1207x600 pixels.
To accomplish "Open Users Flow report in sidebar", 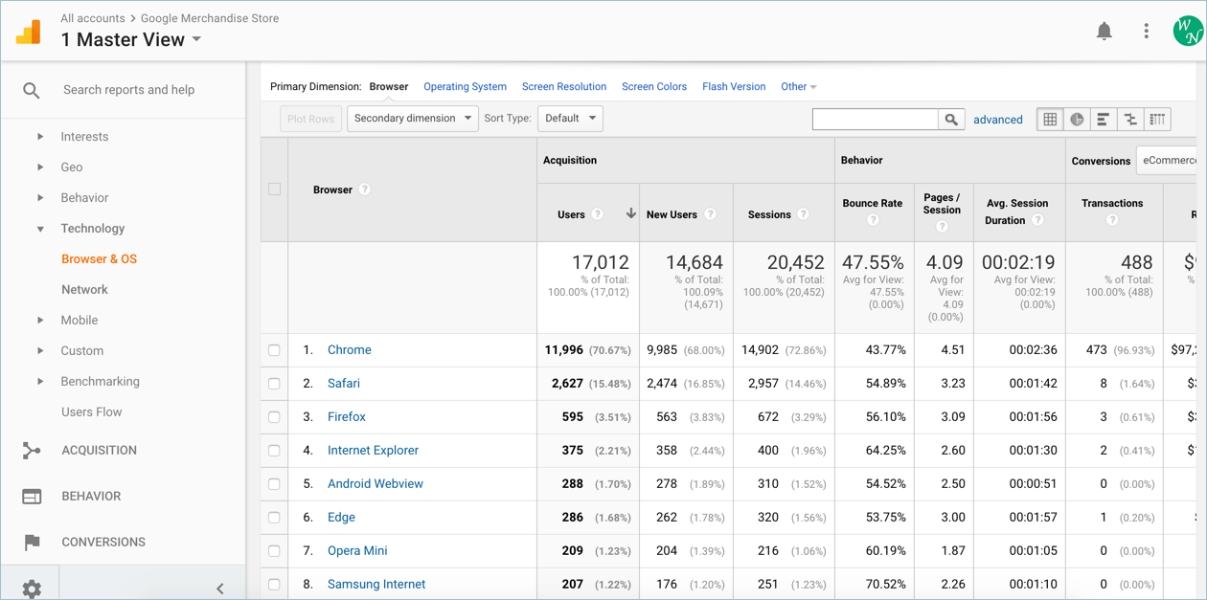I will point(92,412).
